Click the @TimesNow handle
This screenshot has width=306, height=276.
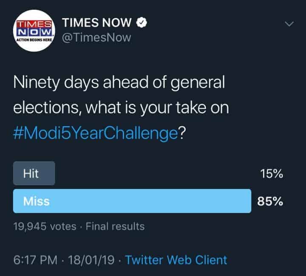96,38
